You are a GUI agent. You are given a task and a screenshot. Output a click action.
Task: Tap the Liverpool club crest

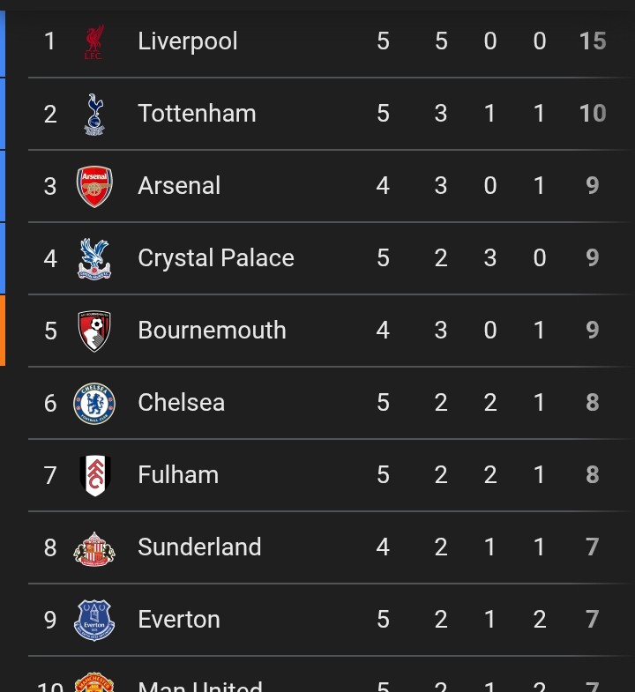pos(94,41)
